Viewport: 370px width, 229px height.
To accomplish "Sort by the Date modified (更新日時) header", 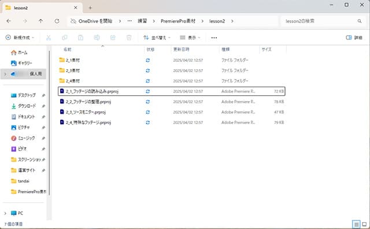I will pos(181,50).
